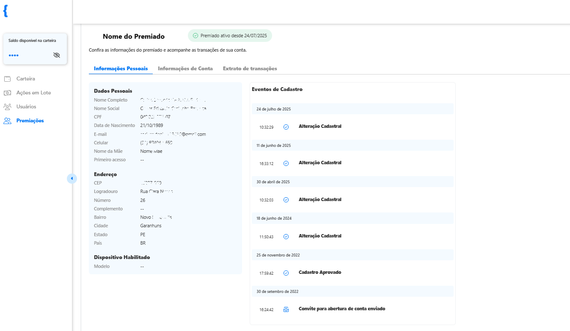Click check icon for 16:33:12 event
Screen dimensions: 570x331
click(286, 163)
